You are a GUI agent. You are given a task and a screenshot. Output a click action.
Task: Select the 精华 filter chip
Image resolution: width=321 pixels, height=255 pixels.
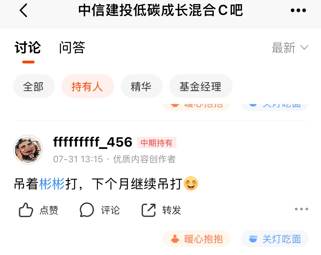(x=142, y=86)
